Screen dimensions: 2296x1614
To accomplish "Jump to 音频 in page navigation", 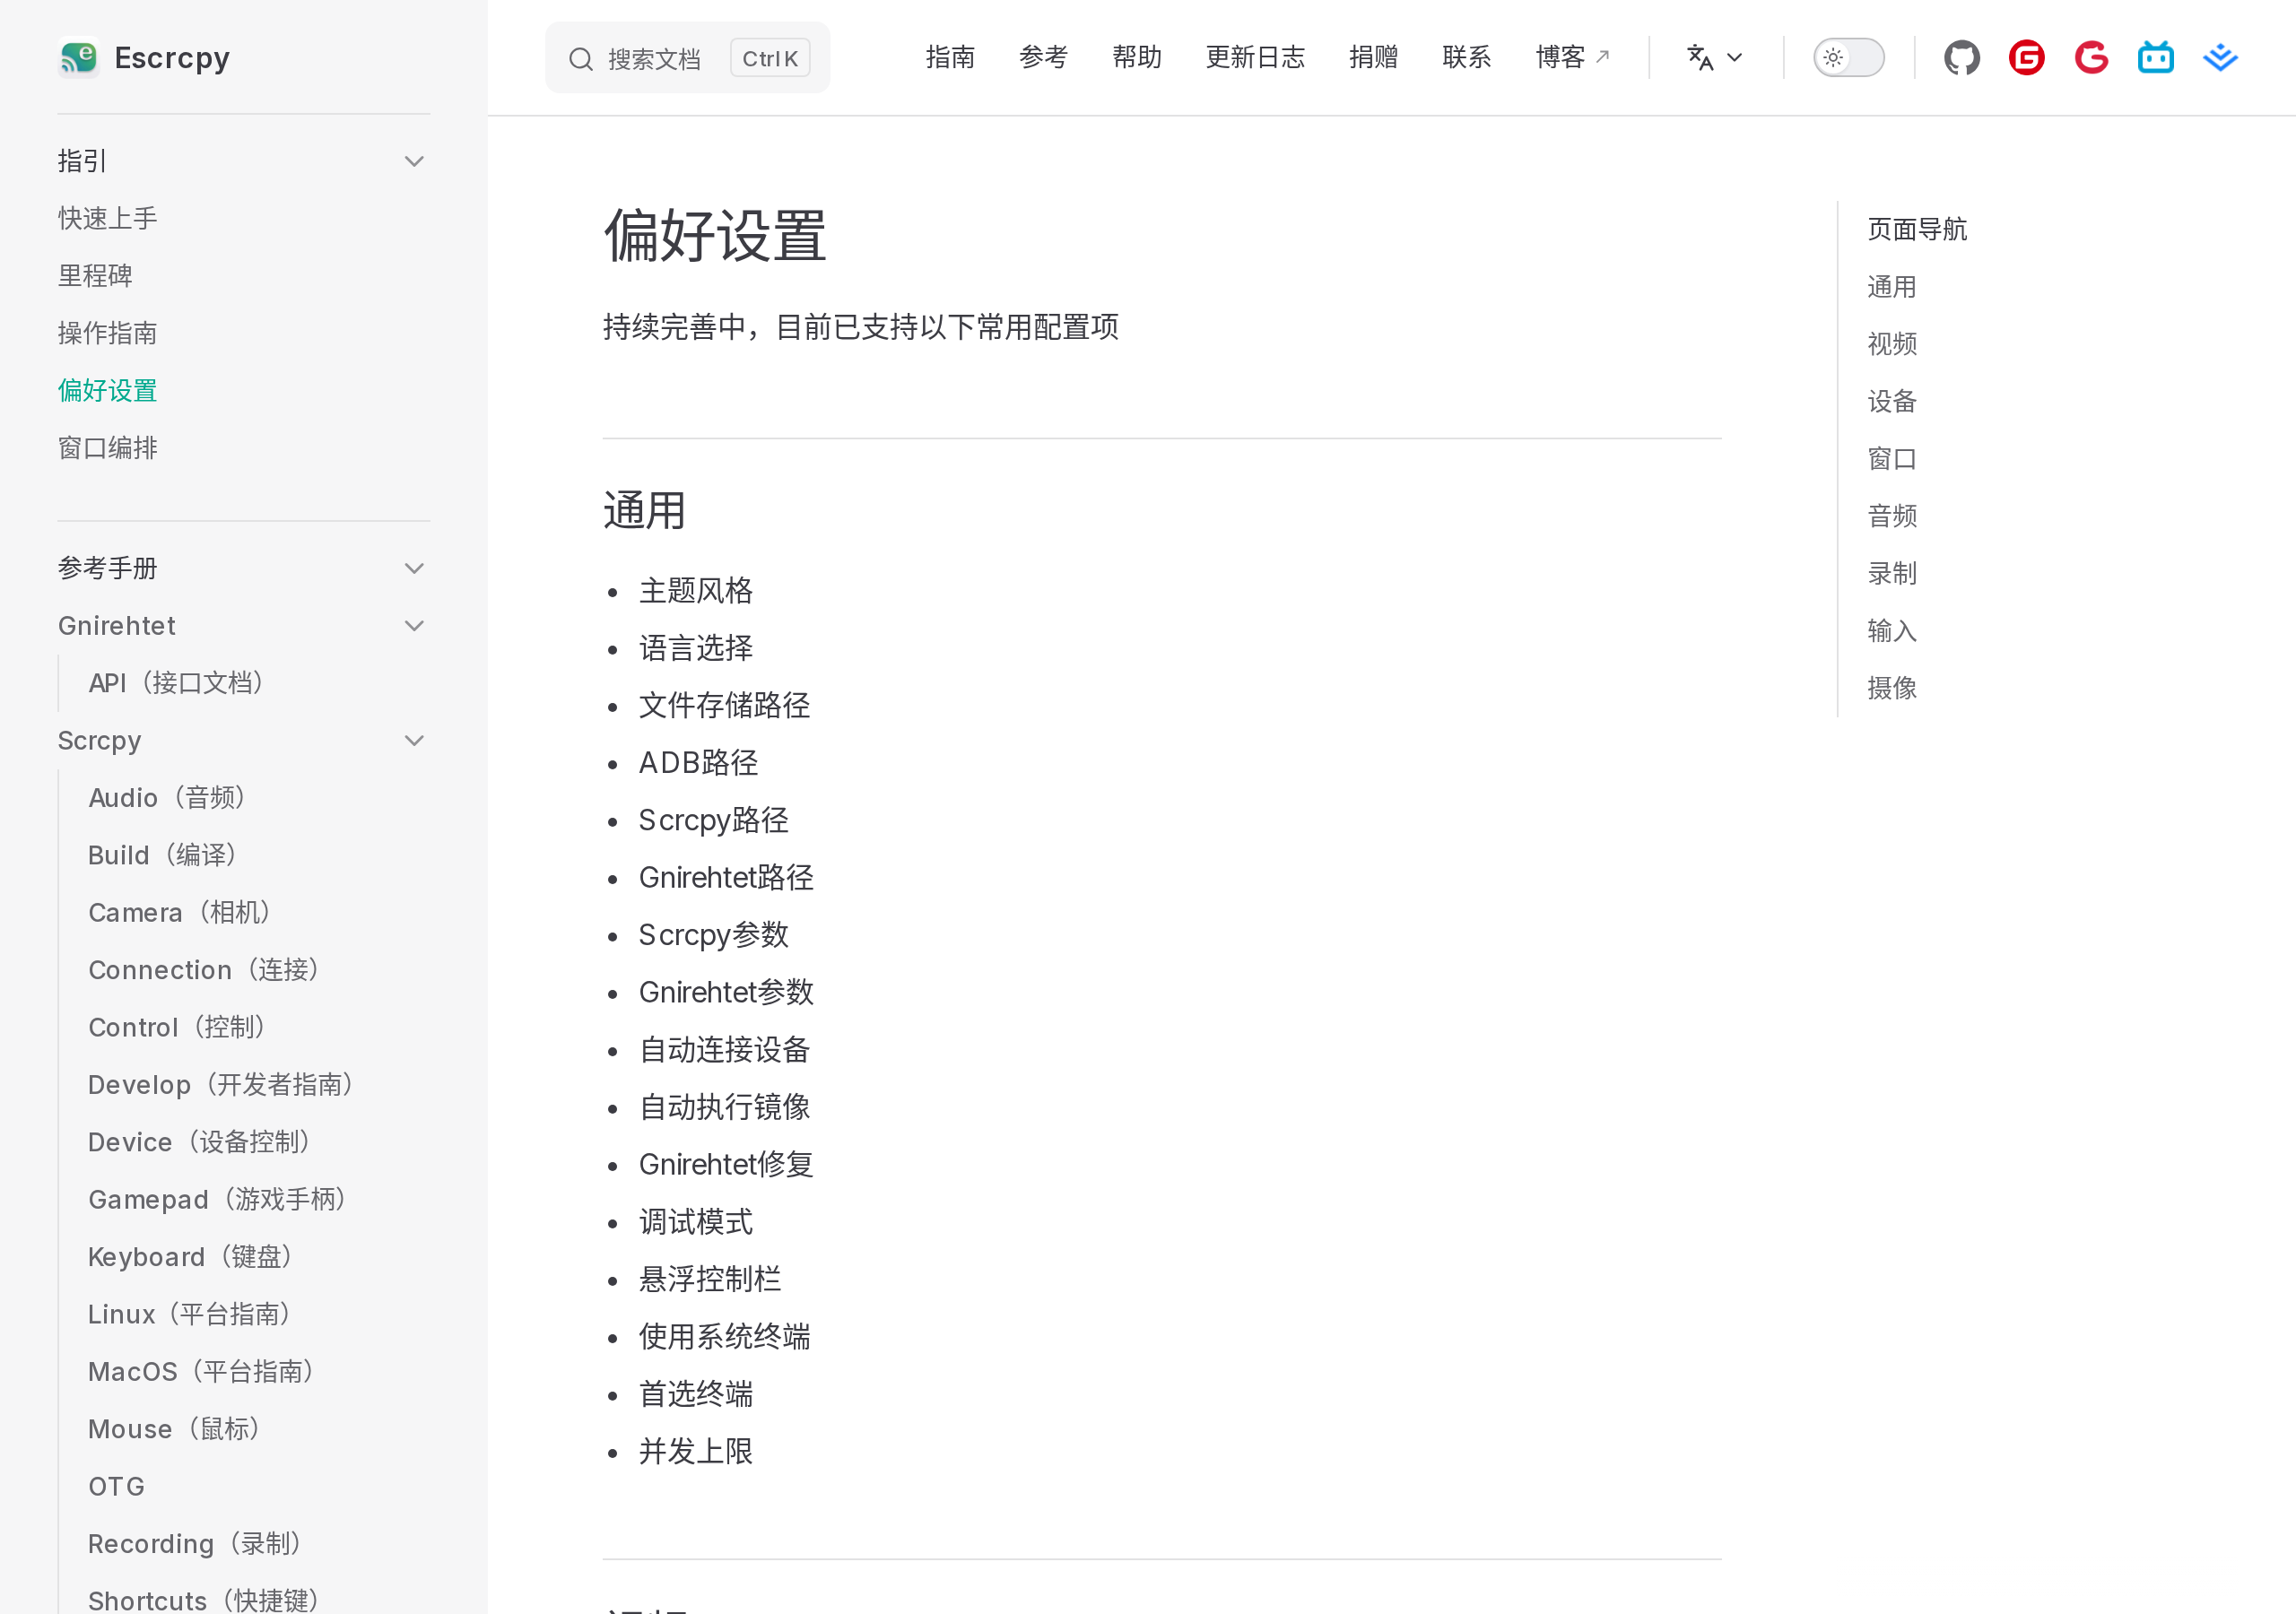I will tap(1891, 516).
